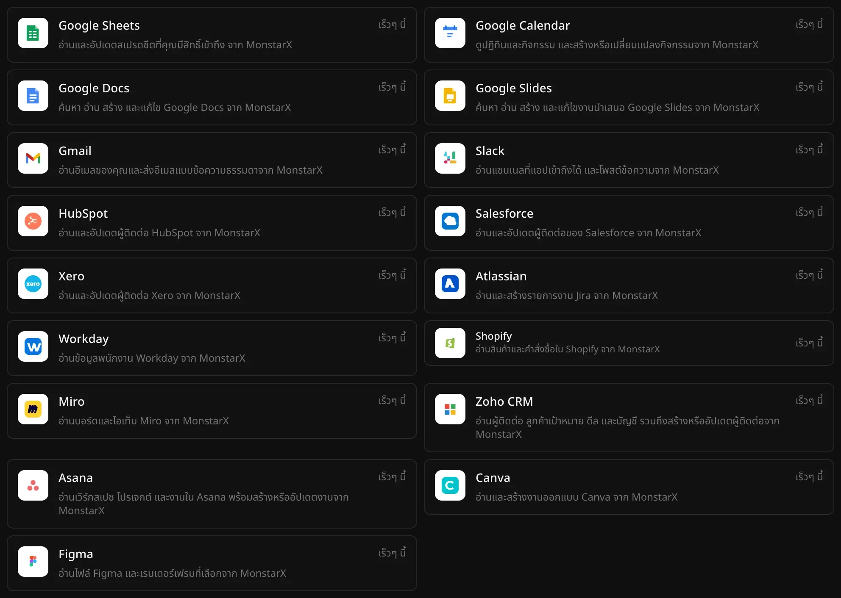Click the Google Slides yellow icon
This screenshot has height=598, width=841.
coord(450,96)
